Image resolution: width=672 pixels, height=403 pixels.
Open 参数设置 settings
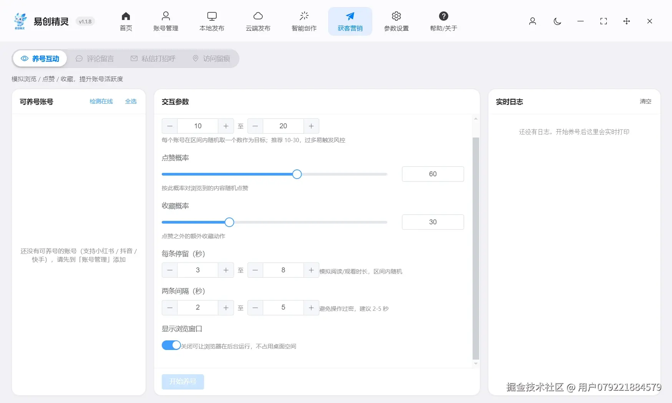(396, 21)
